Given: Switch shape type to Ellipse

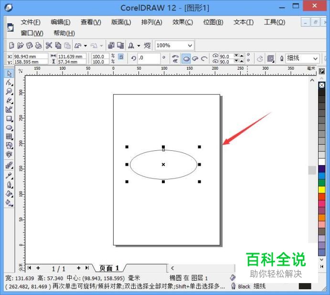Looking at the screenshot, I should coord(186,59).
